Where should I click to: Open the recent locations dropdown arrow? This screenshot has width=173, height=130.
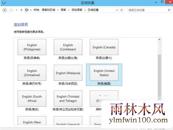16,10
